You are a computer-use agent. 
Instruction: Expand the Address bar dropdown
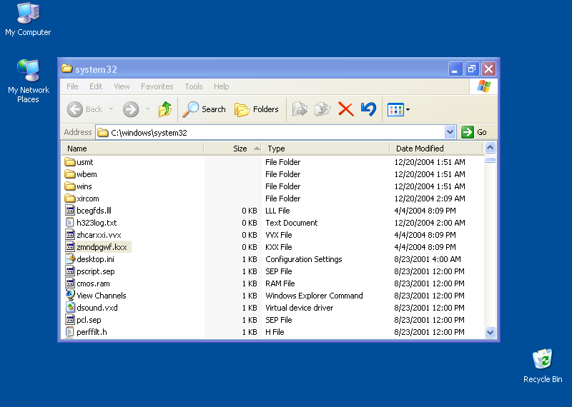[x=450, y=132]
